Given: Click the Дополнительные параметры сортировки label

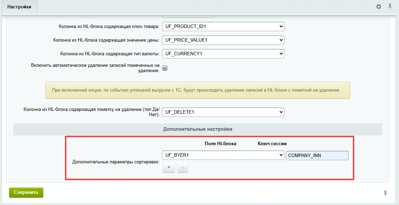Looking at the screenshot, I should (116, 162).
